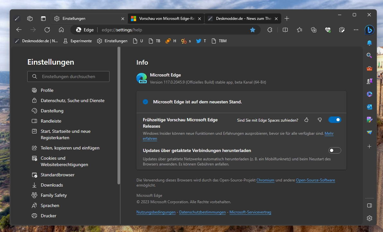Open sidebar settings gear at bottom right
Screen dimensions: 383x232
369,218
